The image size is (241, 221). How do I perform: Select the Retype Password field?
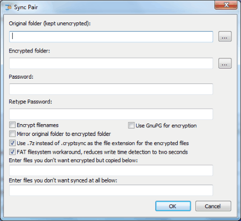point(111,114)
